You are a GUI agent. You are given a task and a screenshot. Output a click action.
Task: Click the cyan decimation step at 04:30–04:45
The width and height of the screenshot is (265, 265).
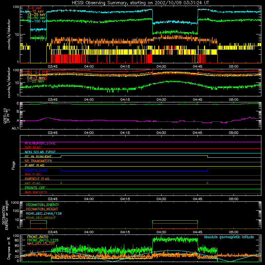click(175, 220)
